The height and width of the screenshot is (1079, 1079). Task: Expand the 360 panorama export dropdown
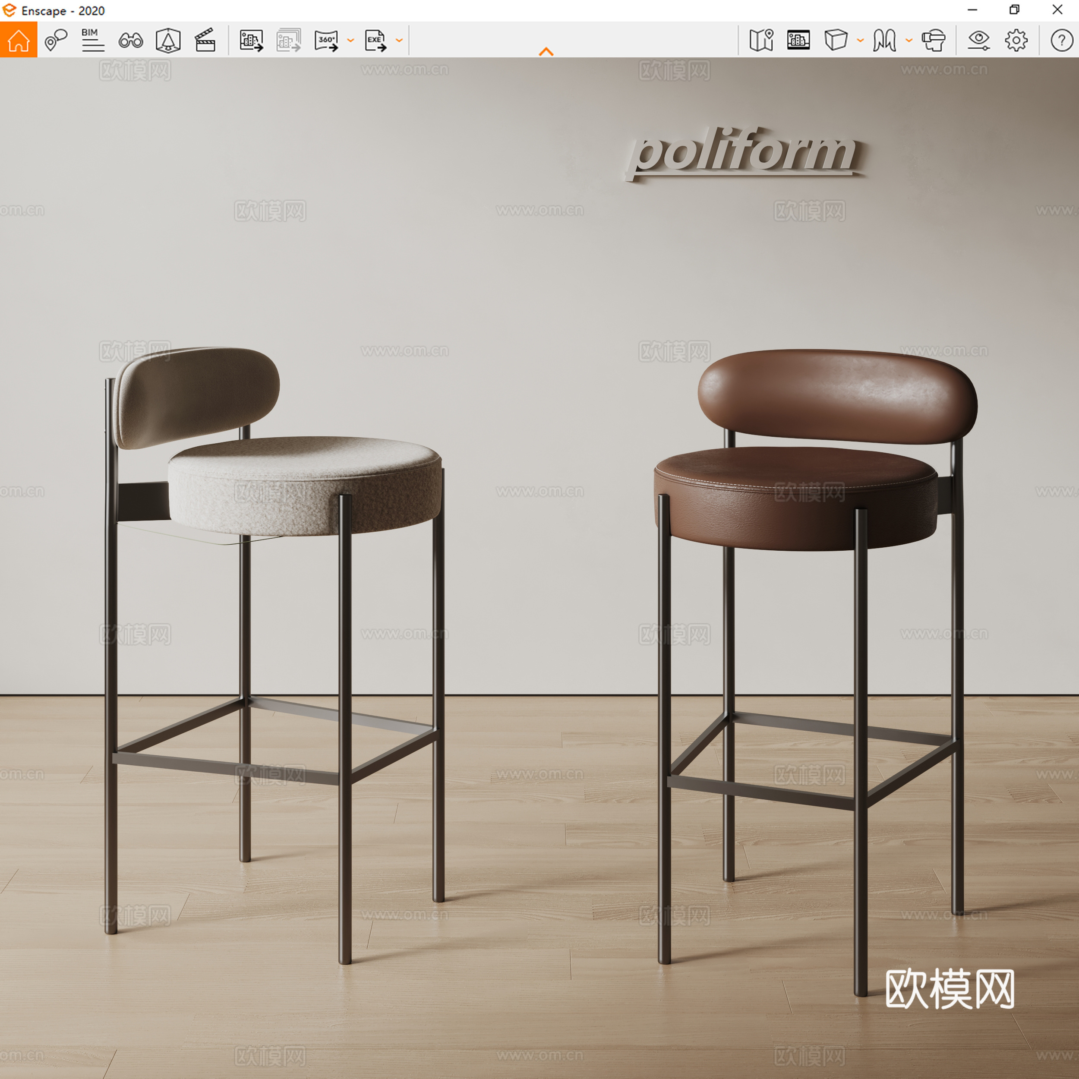[x=351, y=40]
